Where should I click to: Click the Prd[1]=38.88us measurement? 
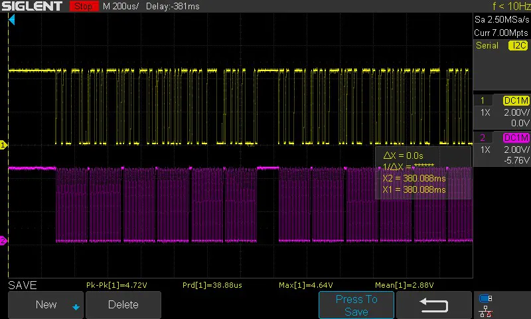click(212, 285)
